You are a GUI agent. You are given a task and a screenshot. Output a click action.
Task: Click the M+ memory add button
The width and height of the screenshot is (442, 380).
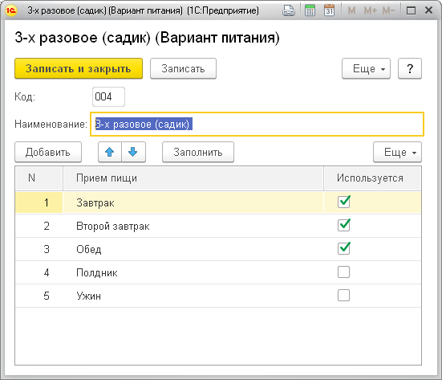(x=370, y=10)
